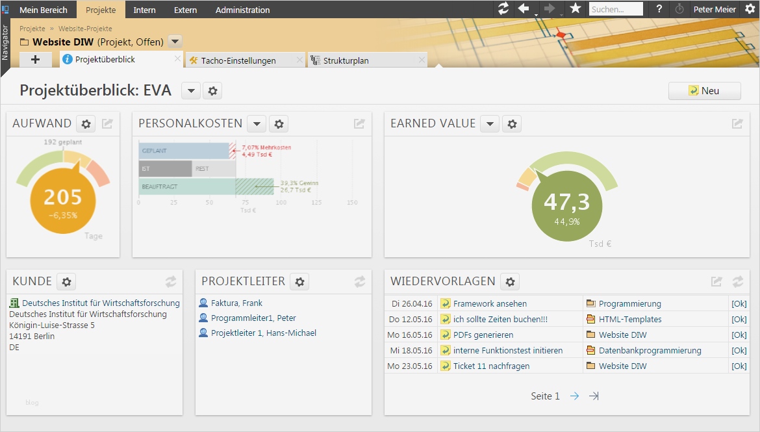
Task: Expand the dropdown next to Website DIW project
Action: pos(174,40)
